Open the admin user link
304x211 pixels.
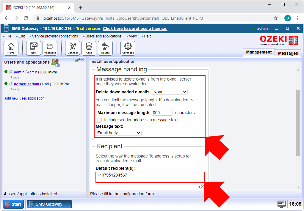pyautogui.click(x=19, y=72)
